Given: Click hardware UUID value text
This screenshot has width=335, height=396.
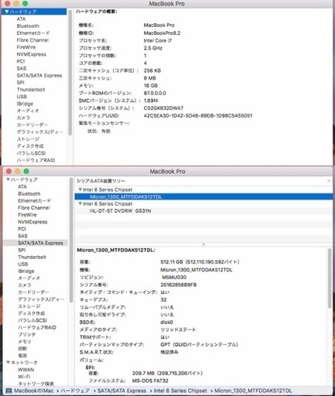Looking at the screenshot, I should (x=198, y=116).
